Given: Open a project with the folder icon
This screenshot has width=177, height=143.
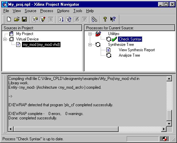Looking at the screenshot, I should pos(17,19).
